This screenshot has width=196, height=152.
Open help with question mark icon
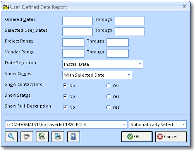pyautogui.click(x=74, y=137)
